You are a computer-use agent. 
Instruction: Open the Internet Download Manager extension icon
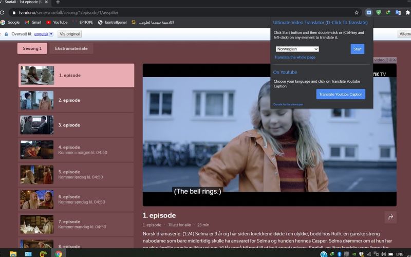click(388, 12)
